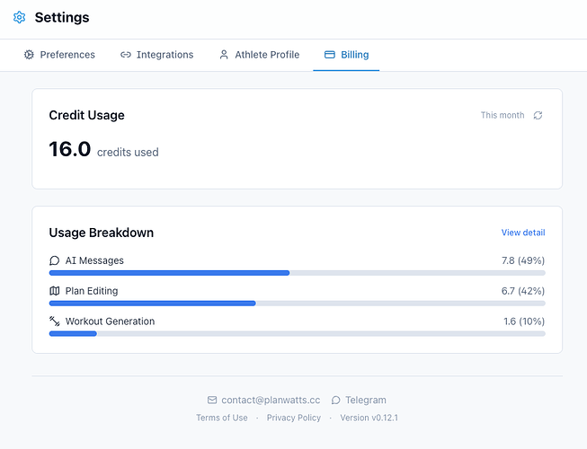This screenshot has width=587, height=449.
Task: Open the Terms of Use link
Action: point(222,418)
